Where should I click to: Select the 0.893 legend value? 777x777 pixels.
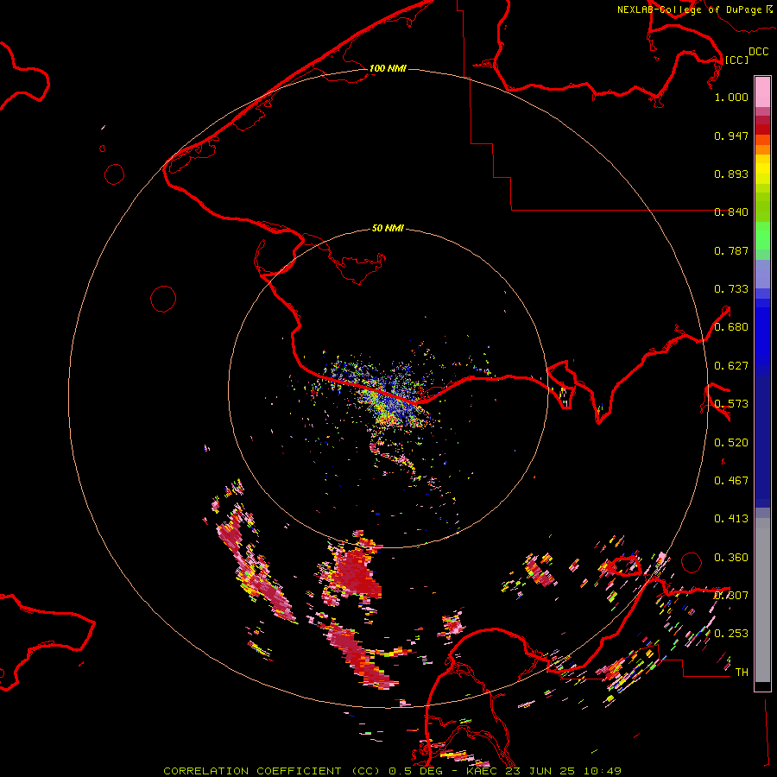731,174
